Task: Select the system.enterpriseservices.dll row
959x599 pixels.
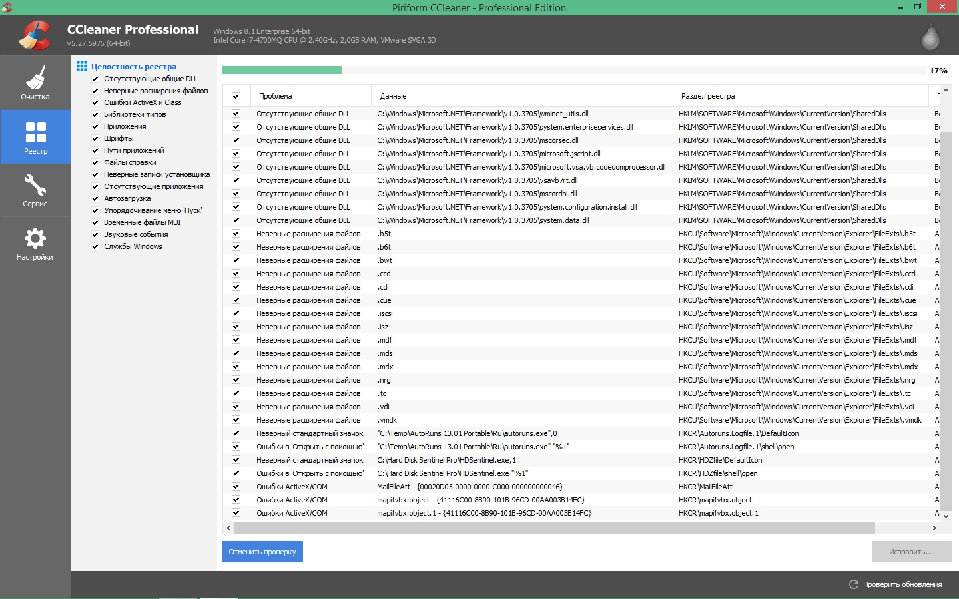Action: (x=581, y=127)
